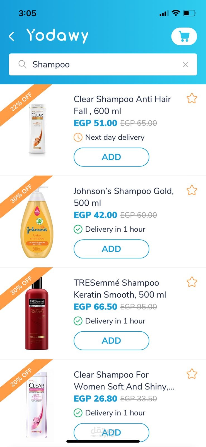Favorite TRESemmé Keratin Smooth shampoo
This screenshot has height=447, width=206.
[192, 282]
